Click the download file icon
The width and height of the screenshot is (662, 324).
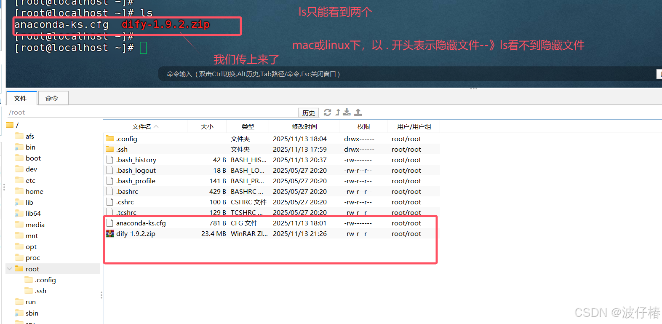point(347,112)
